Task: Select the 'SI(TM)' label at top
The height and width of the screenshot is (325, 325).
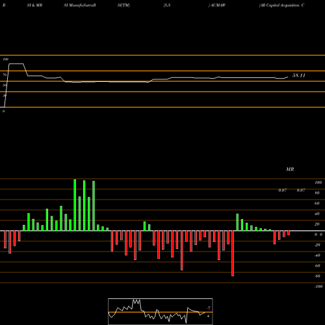Action: [123, 5]
